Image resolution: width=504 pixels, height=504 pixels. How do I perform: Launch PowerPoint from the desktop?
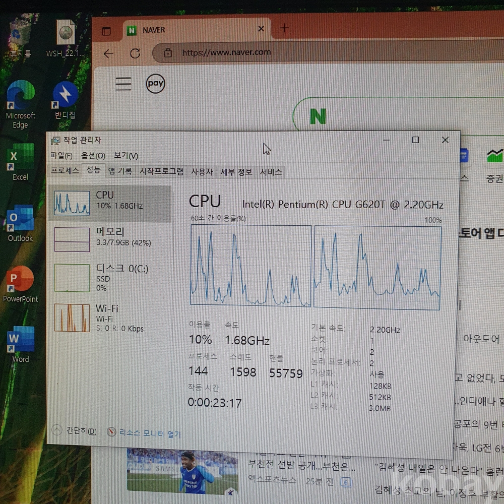(x=20, y=284)
